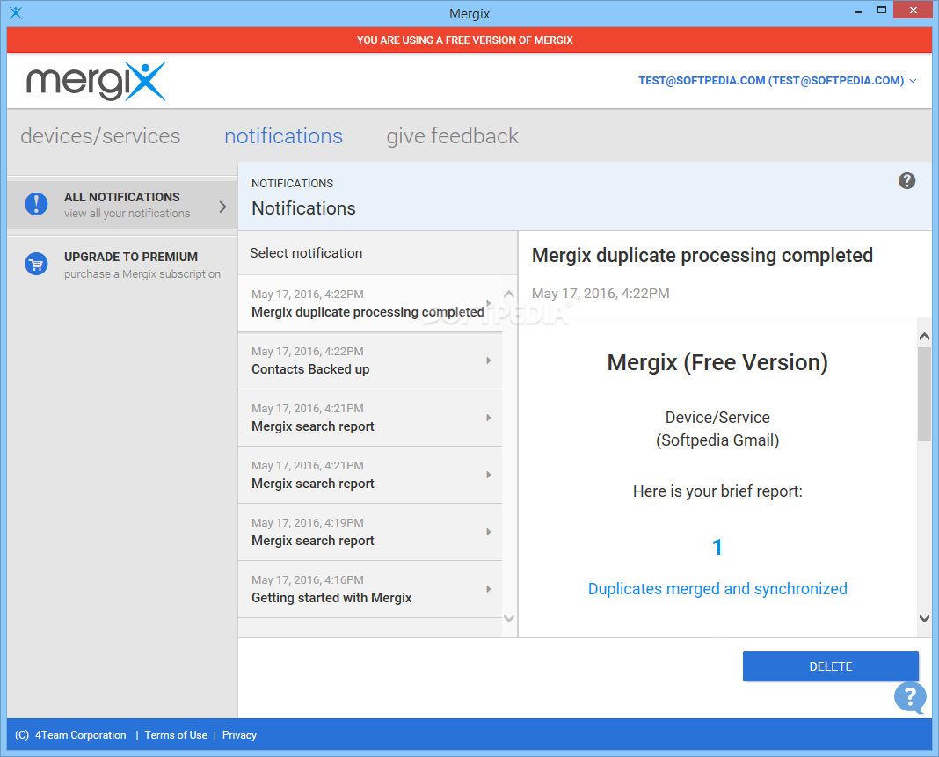
Task: Open the Getting started with Mergix notification
Action: [369, 589]
